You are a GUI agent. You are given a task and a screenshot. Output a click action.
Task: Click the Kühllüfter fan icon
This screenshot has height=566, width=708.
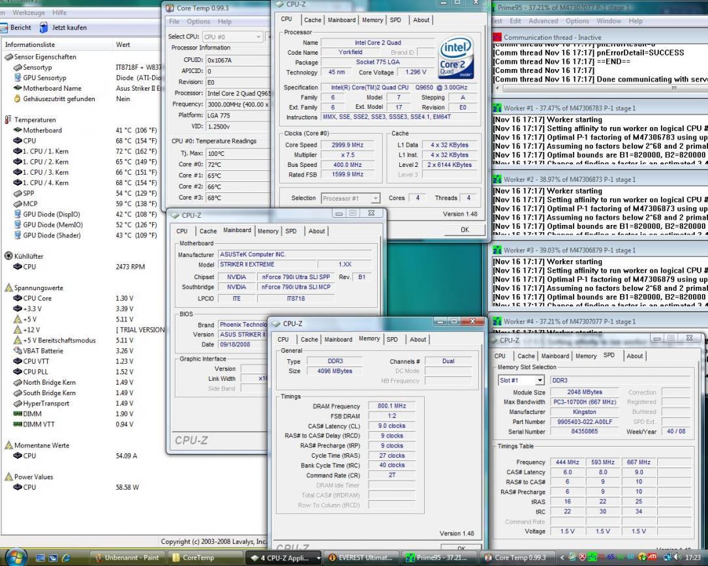pyautogui.click(x=8, y=256)
